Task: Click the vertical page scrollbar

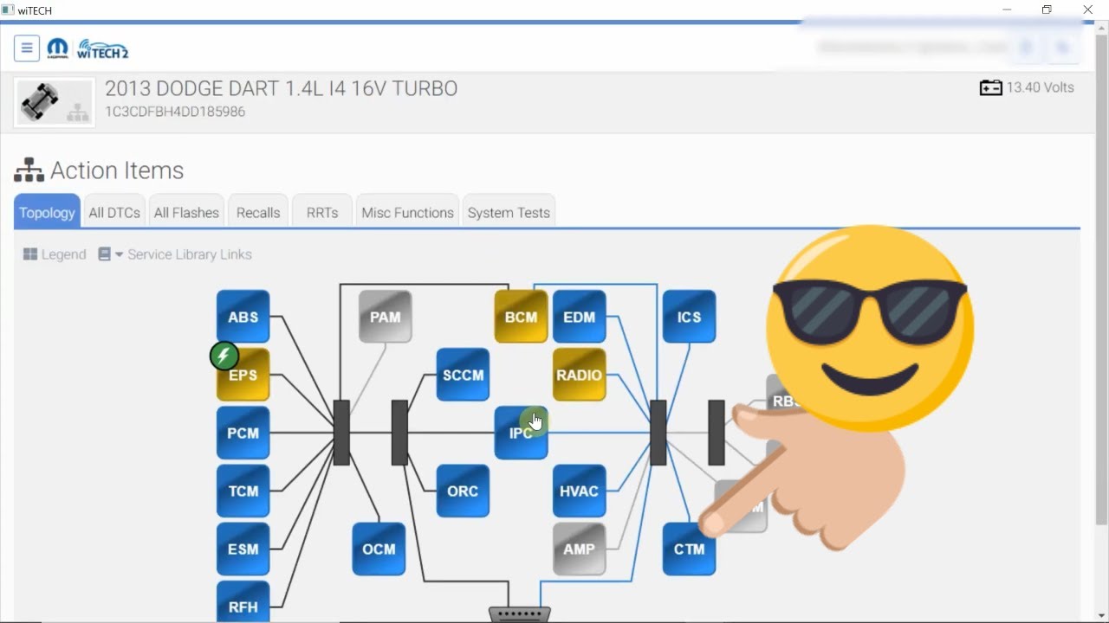Action: coord(1101,281)
